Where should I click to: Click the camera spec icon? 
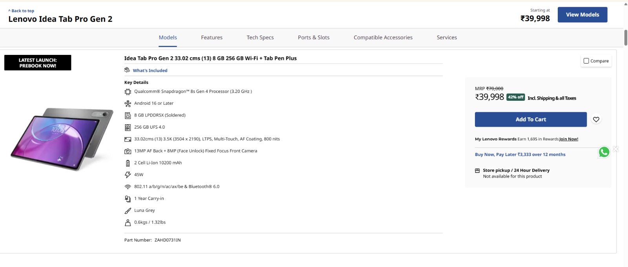[x=128, y=151]
